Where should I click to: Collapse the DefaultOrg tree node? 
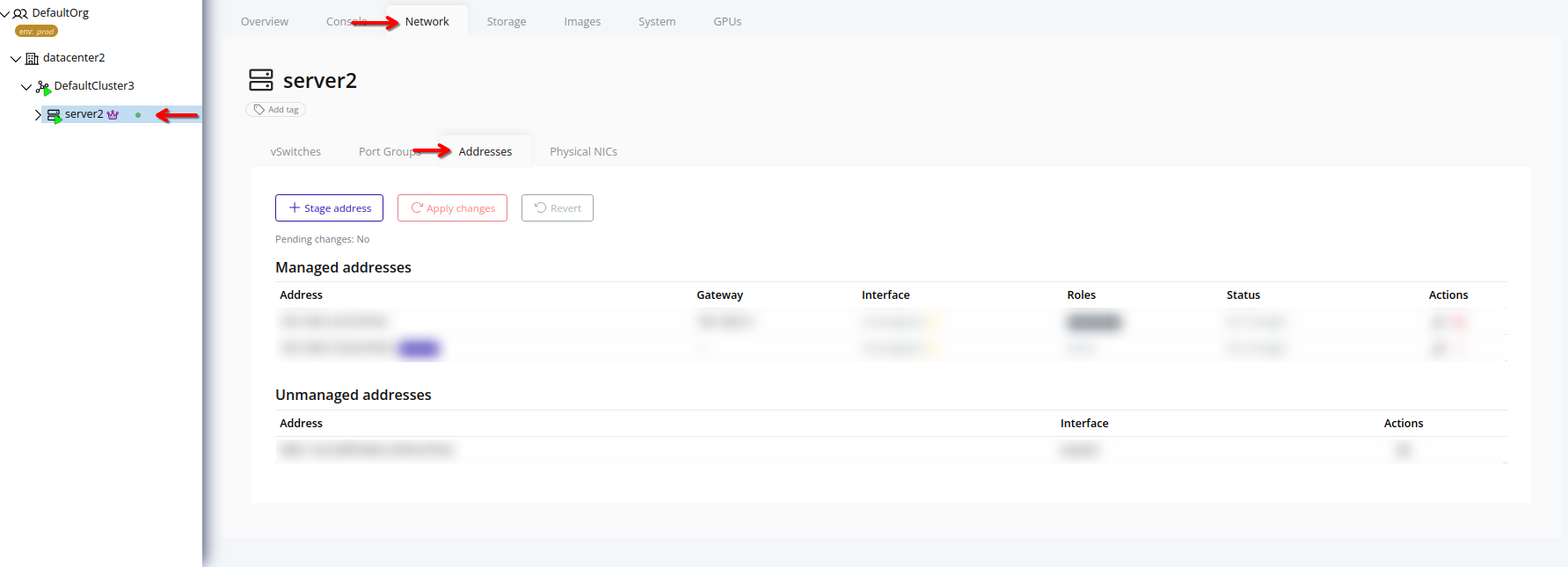click(5, 14)
